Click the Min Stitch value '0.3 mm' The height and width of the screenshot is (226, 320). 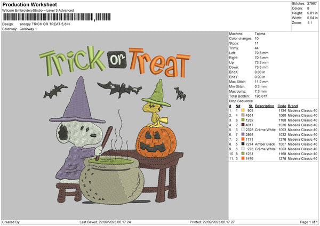[261, 86]
